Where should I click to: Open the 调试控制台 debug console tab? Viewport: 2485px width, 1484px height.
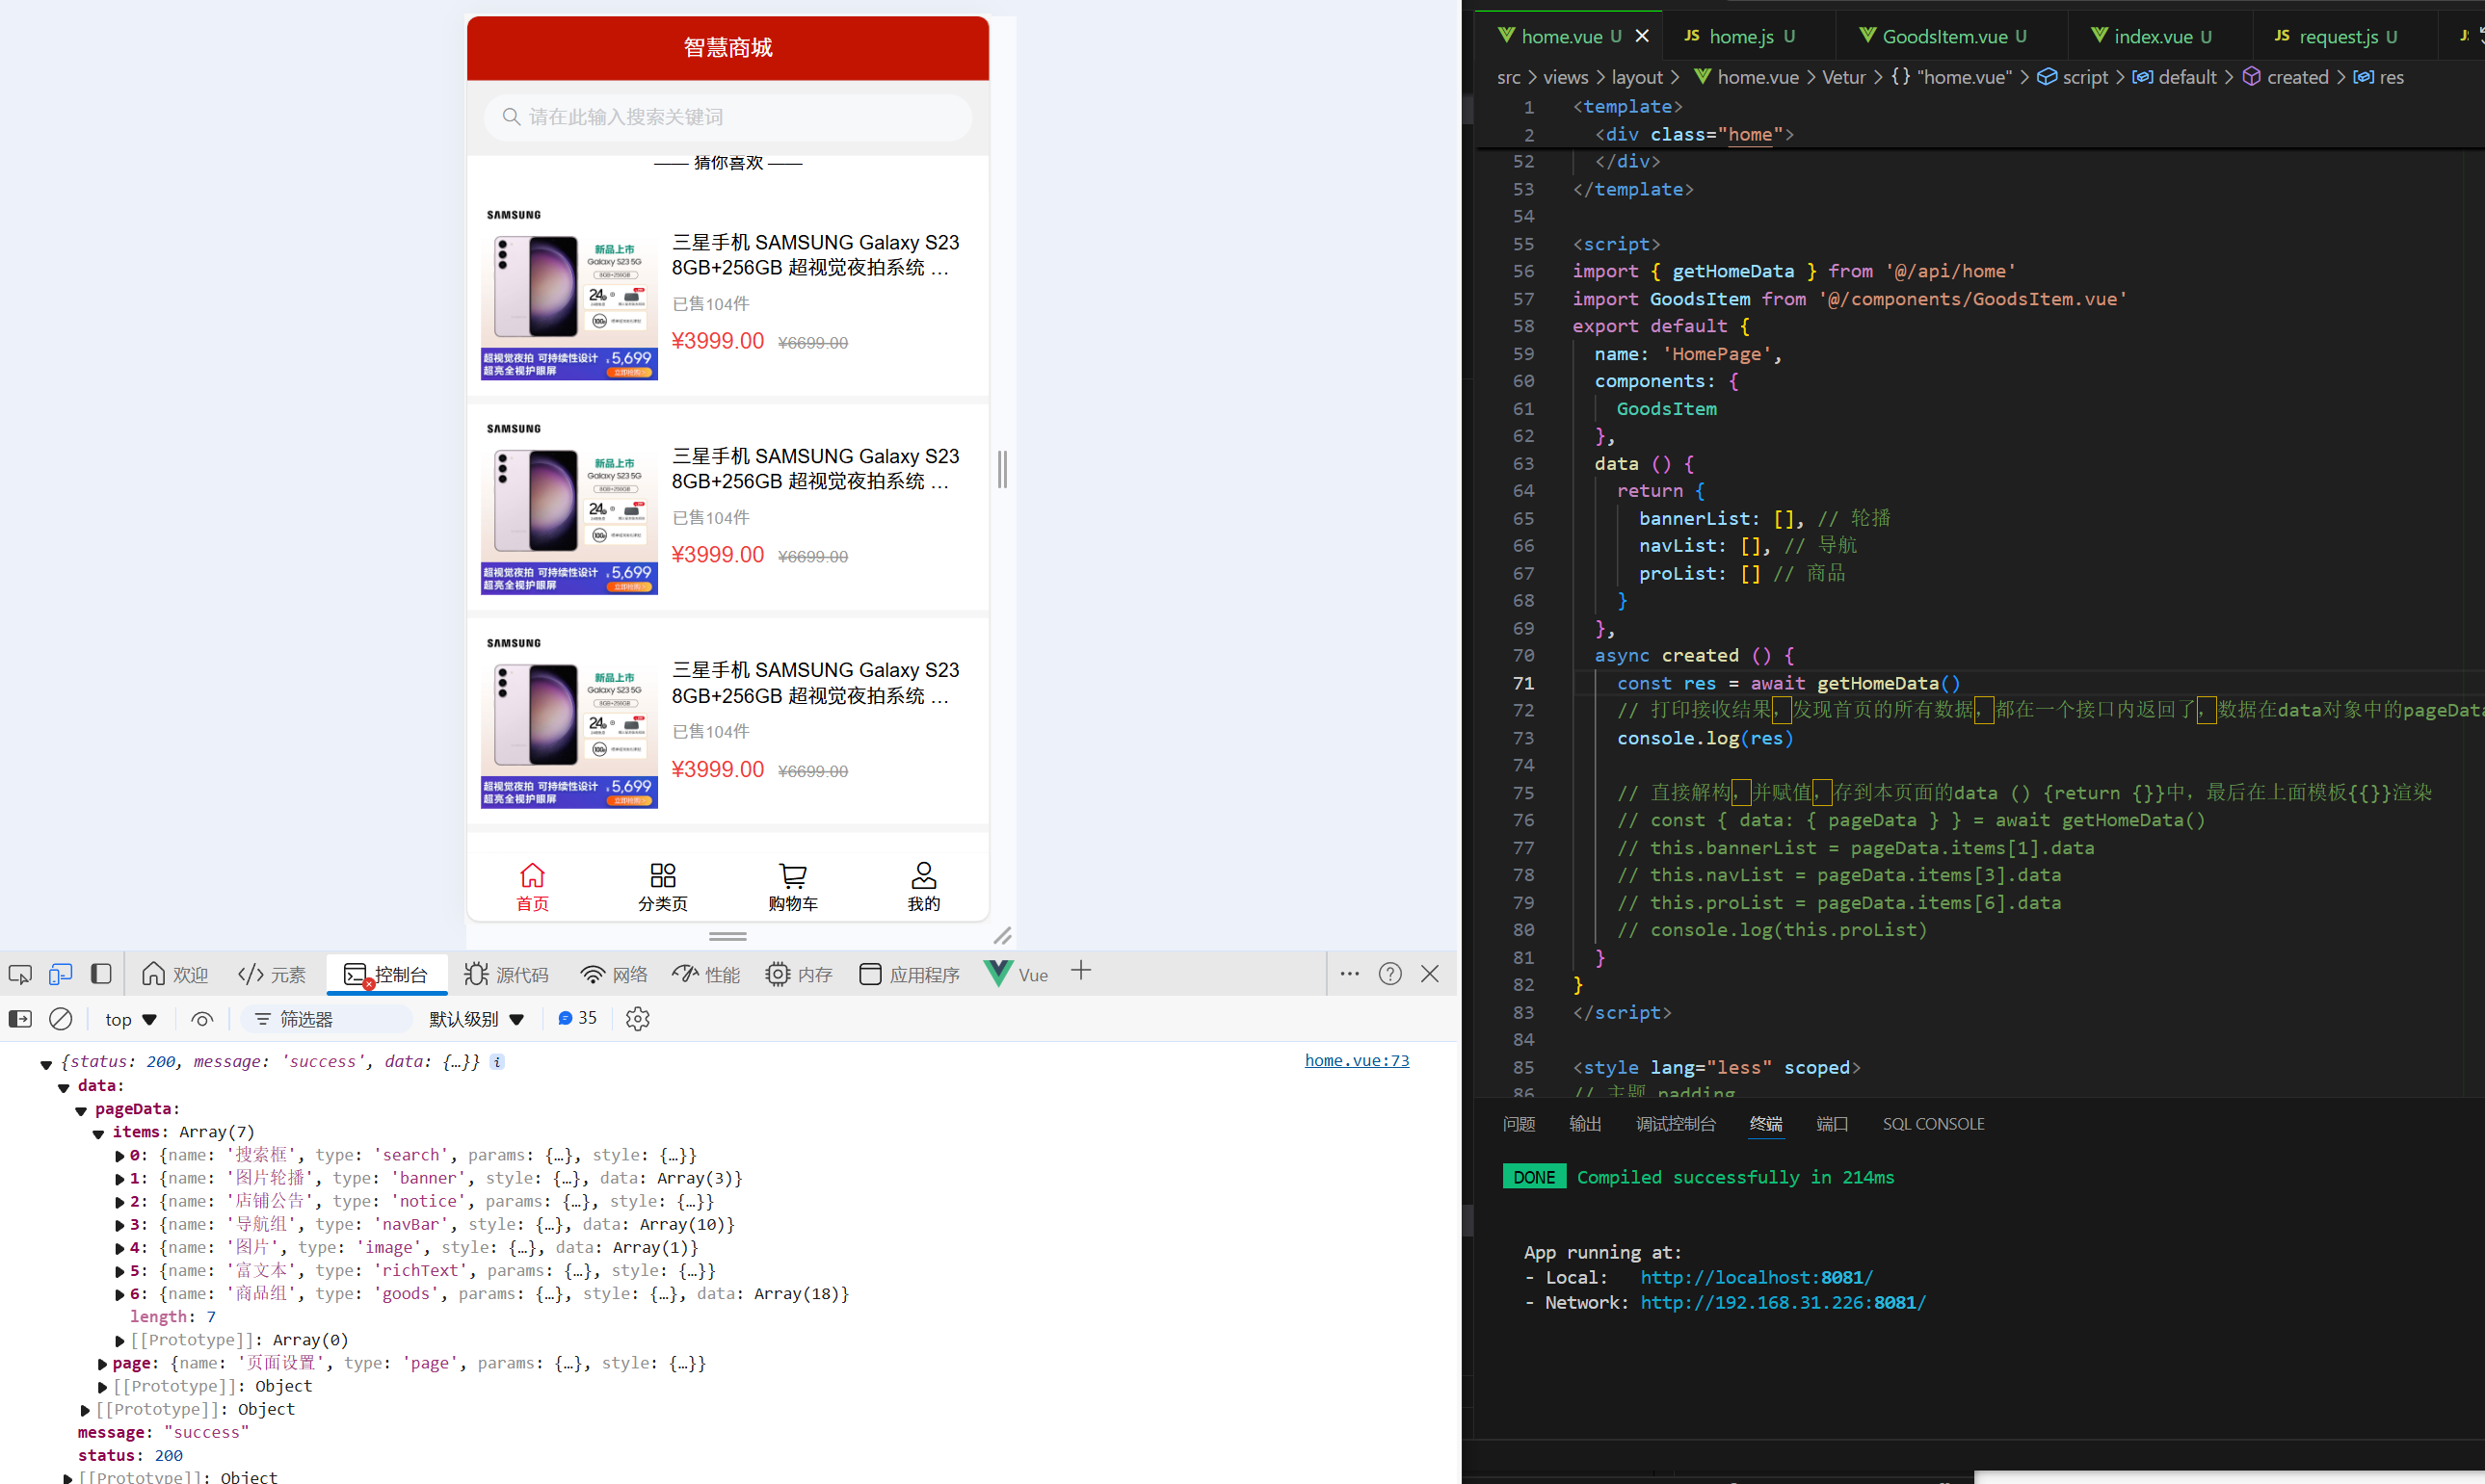click(1676, 1124)
